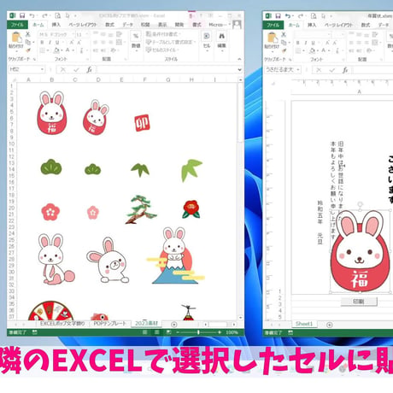Click Page Layout view icon left status bar
The image size is (393, 393).
click(156, 332)
